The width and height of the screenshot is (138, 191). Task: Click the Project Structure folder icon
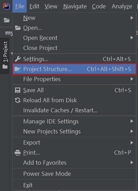[x=18, y=69]
